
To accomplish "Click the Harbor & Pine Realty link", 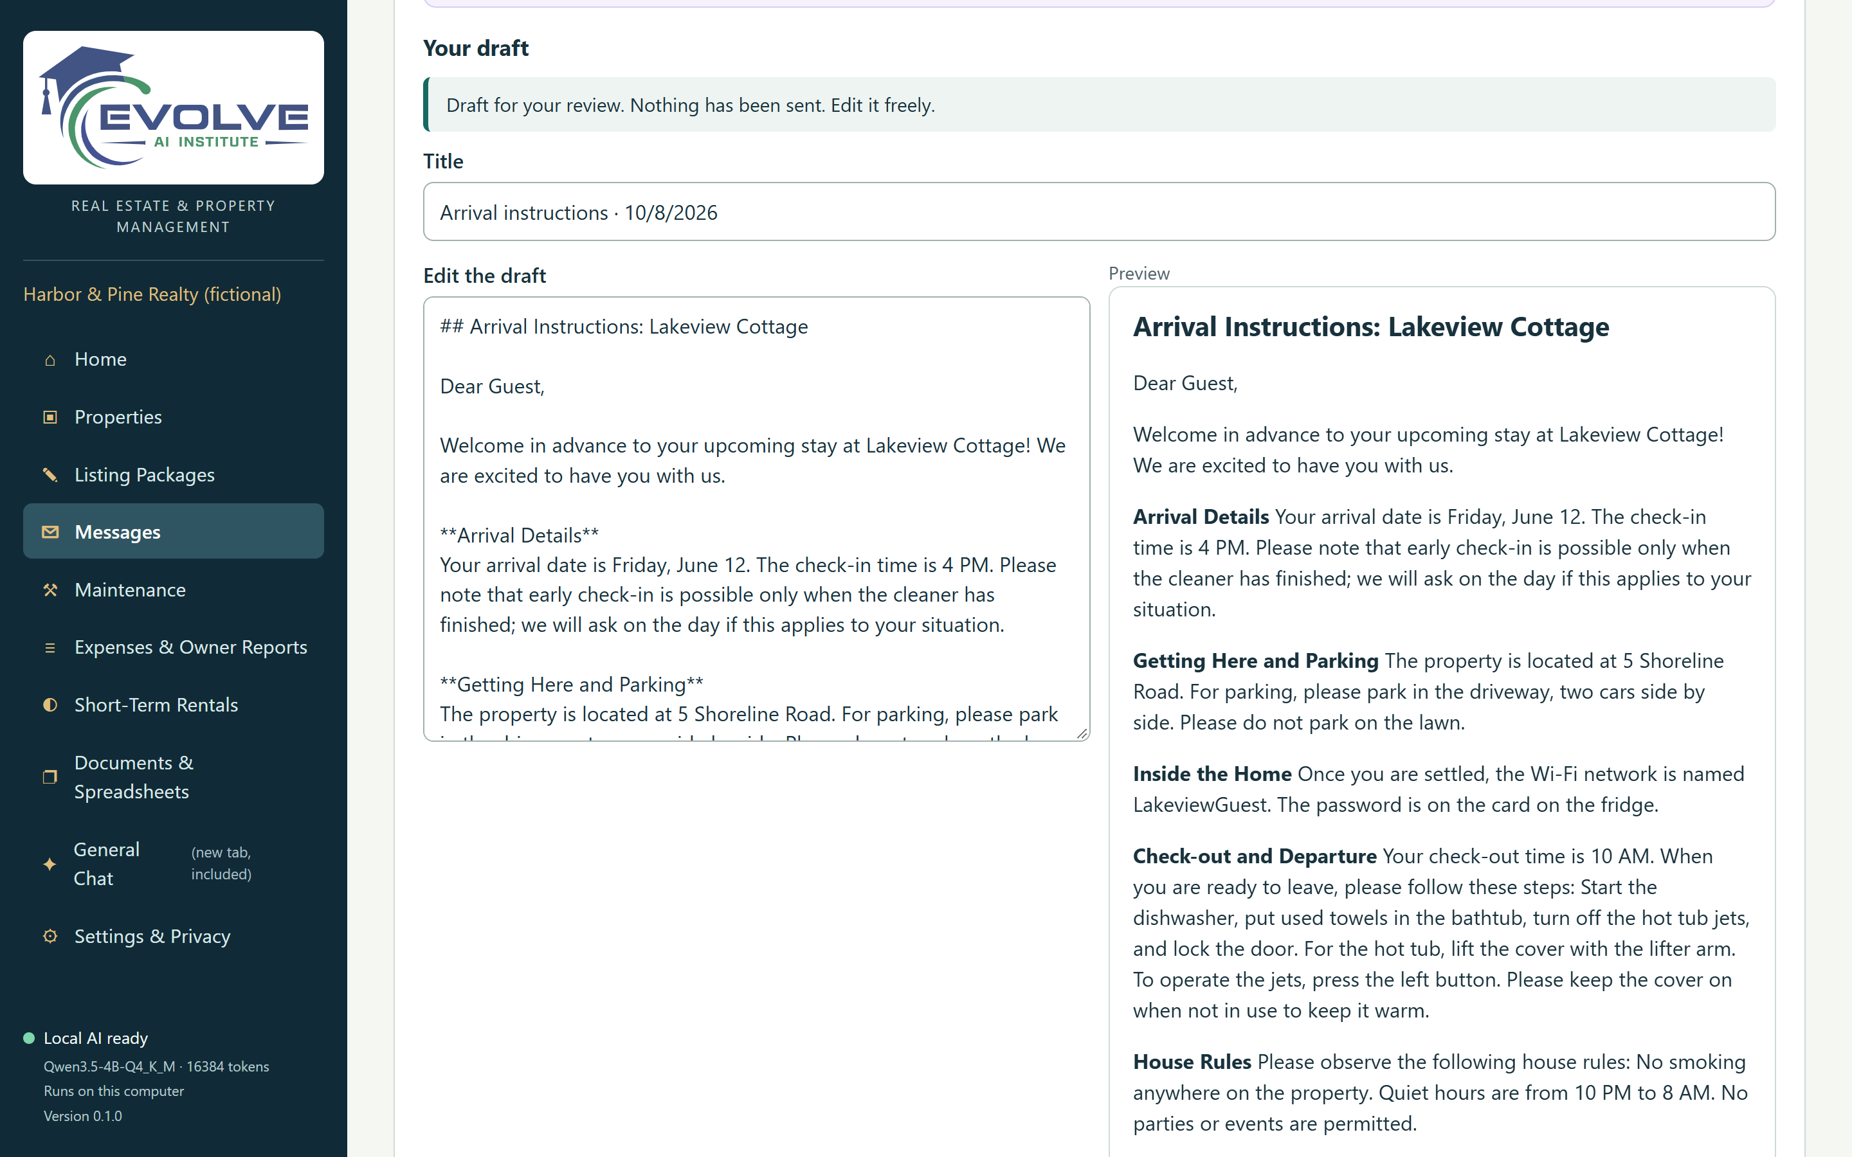I will click(x=152, y=294).
